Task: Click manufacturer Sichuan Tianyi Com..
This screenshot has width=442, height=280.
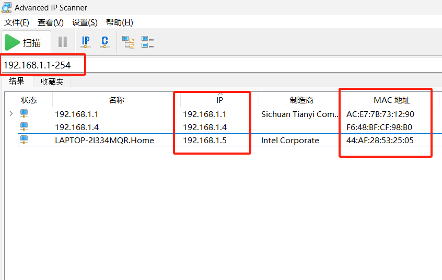Action: (x=300, y=114)
